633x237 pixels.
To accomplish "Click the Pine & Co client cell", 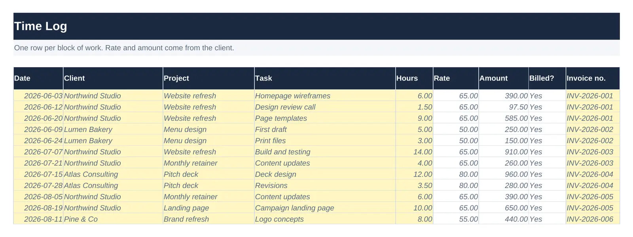I will click(113, 219).
